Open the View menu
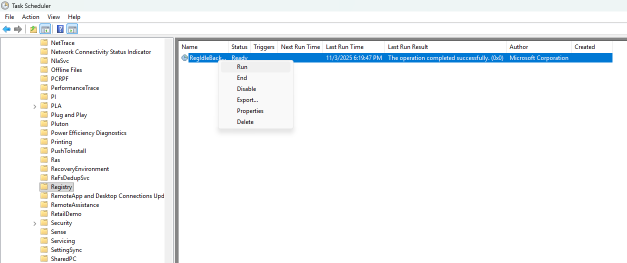627x263 pixels. pyautogui.click(x=53, y=17)
